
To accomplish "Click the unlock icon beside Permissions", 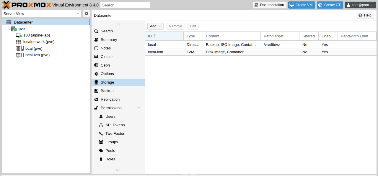I will [96, 108].
